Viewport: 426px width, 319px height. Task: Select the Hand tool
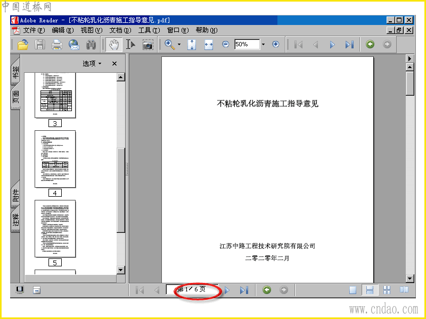[113, 44]
